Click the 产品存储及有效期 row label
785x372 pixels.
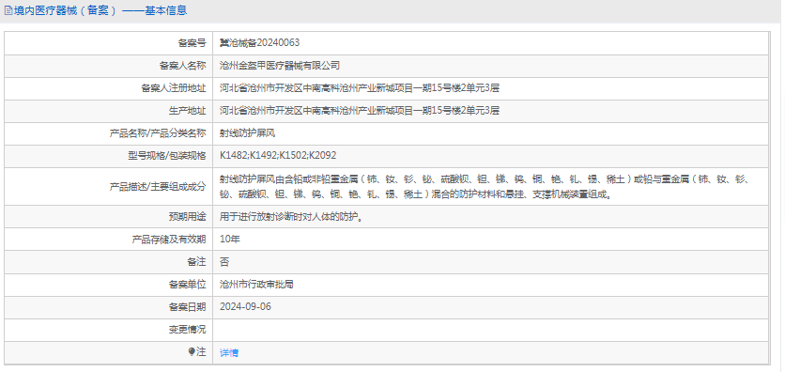point(169,240)
